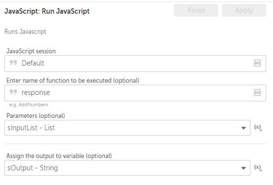Expand the output variable dropdown arrow
The image size is (273, 185).
point(244,168)
